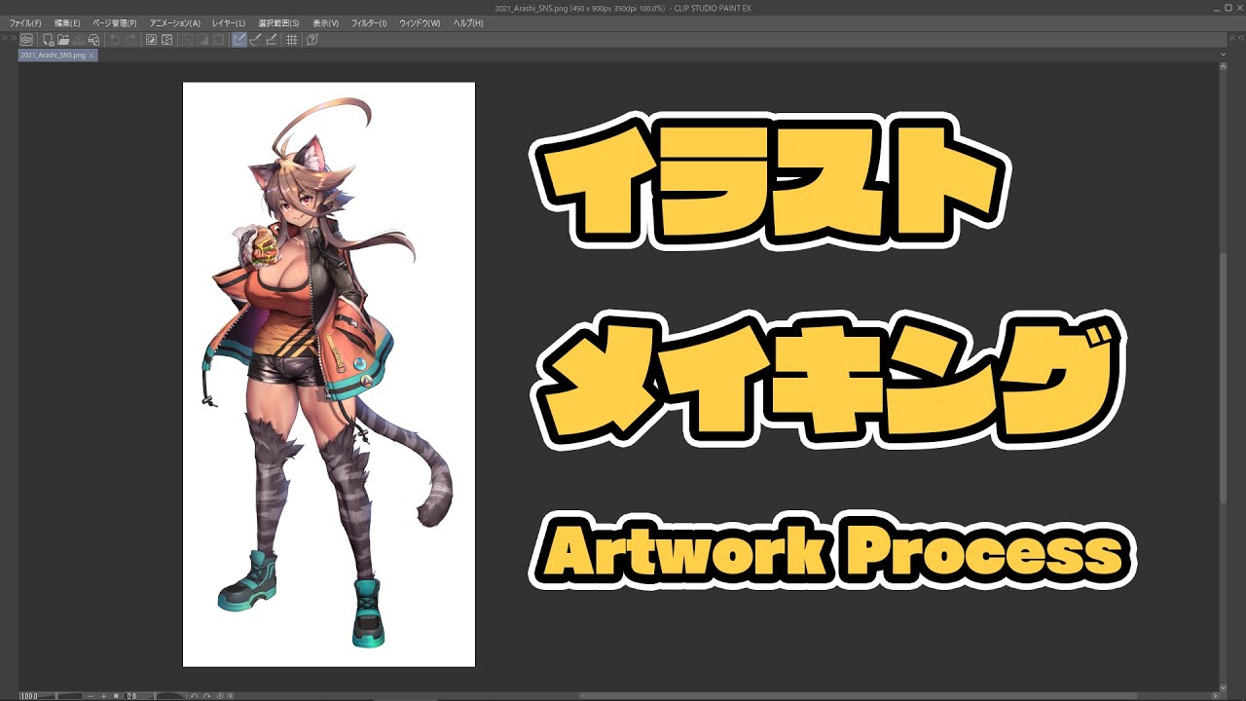
Task: Click the save icon in command bar
Action: tap(79, 40)
